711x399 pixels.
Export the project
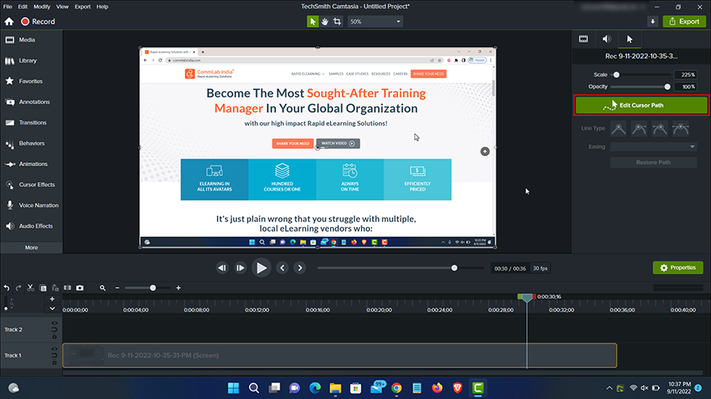[684, 21]
